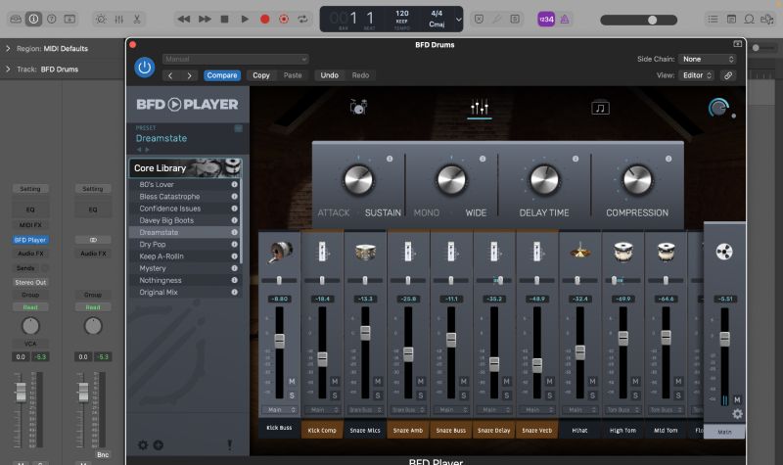Show info for Confidence Issues preset
Screen dimensions: 783x465
(x=234, y=209)
